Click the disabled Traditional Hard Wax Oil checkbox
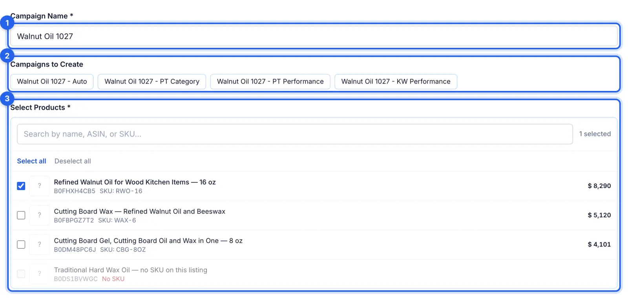628x299 pixels. (x=21, y=274)
